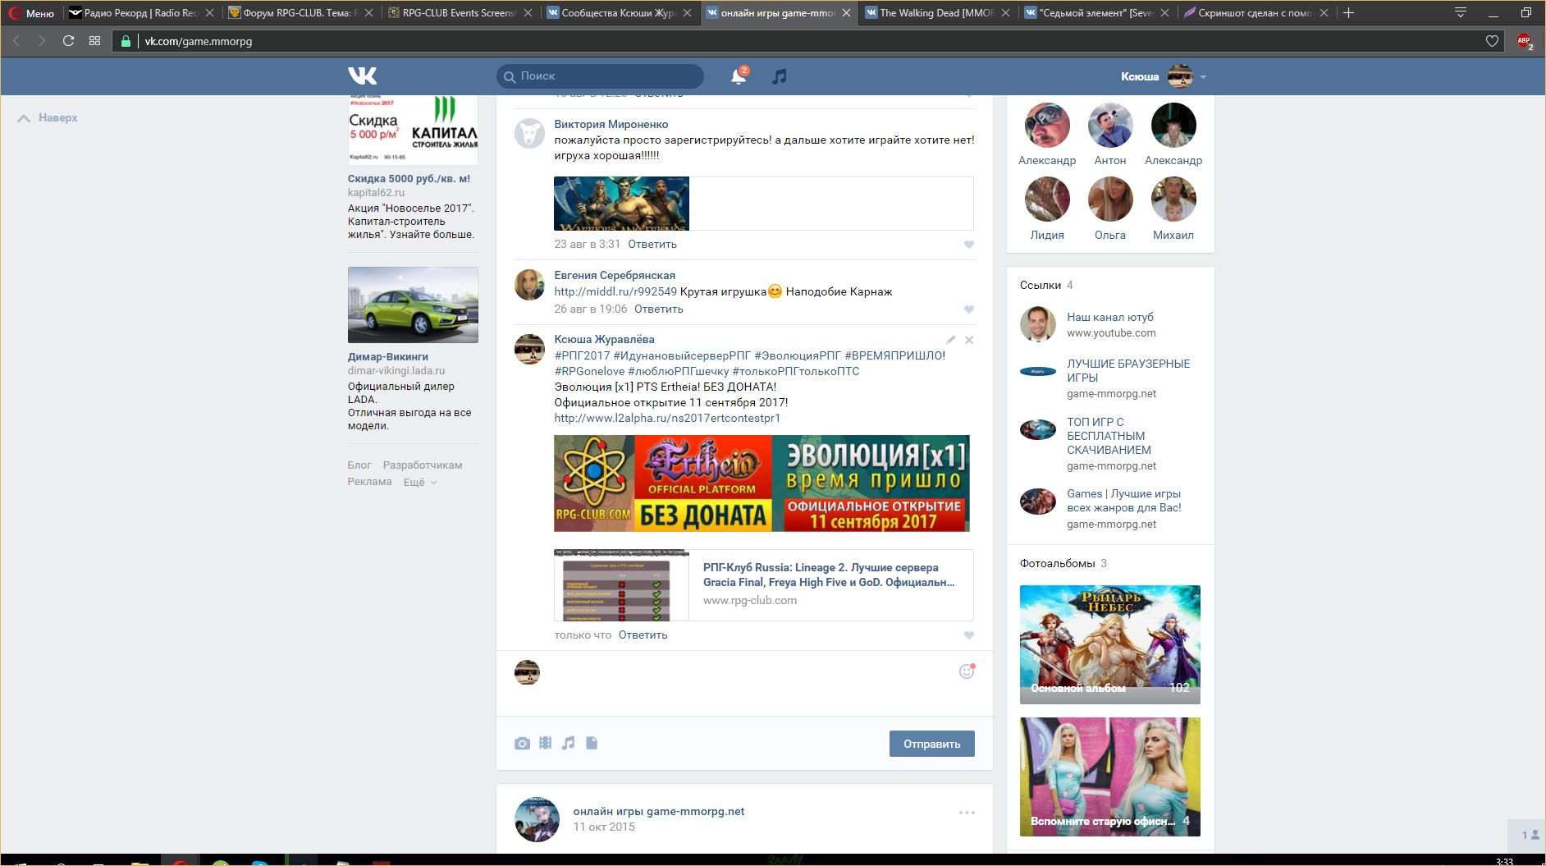
Task: Open the Димар-Викинги ad
Action: 413,305
